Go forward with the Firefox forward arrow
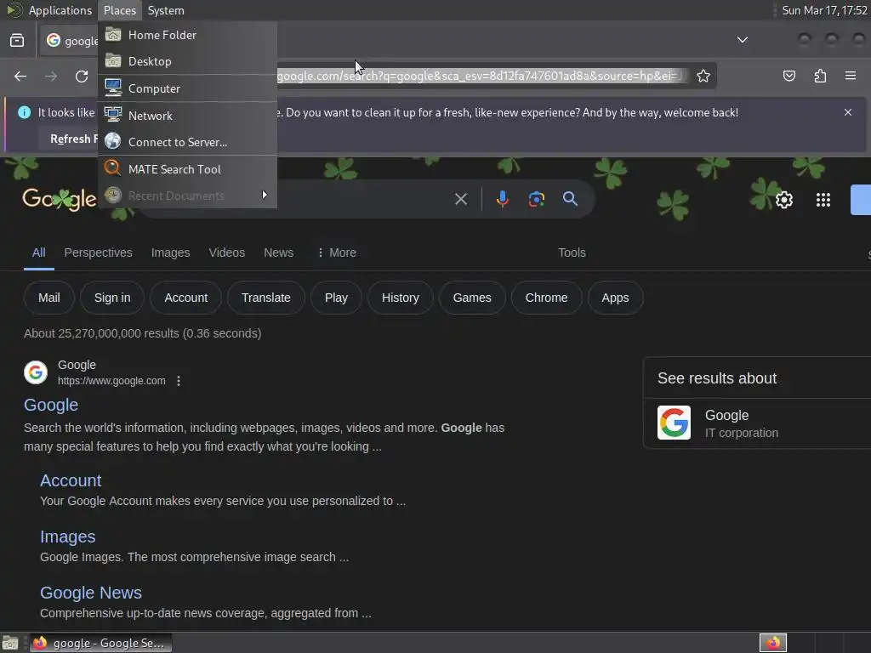Screen dimensions: 871x653 click(x=50, y=76)
